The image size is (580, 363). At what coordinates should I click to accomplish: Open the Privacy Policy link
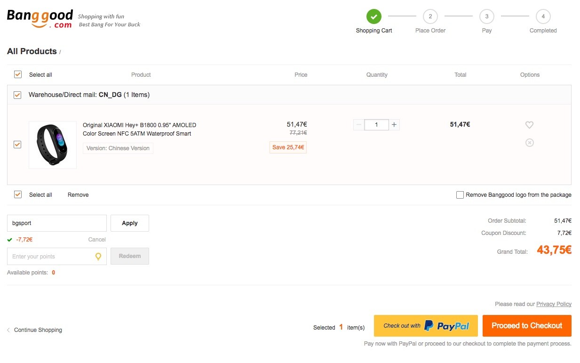pyautogui.click(x=554, y=304)
